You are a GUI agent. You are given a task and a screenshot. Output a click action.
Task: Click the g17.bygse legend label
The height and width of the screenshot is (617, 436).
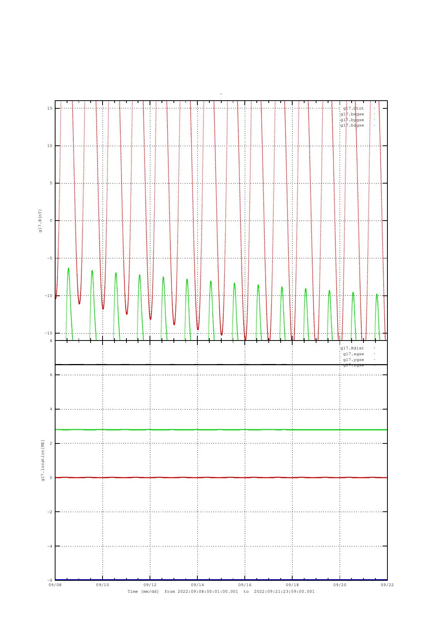coord(352,120)
